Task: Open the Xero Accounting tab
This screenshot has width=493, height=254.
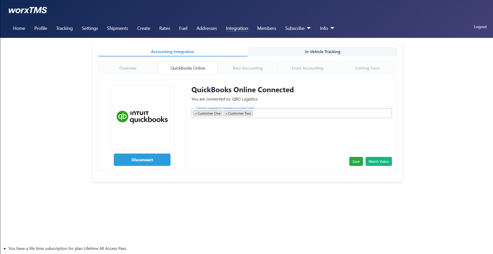Action: pos(247,68)
